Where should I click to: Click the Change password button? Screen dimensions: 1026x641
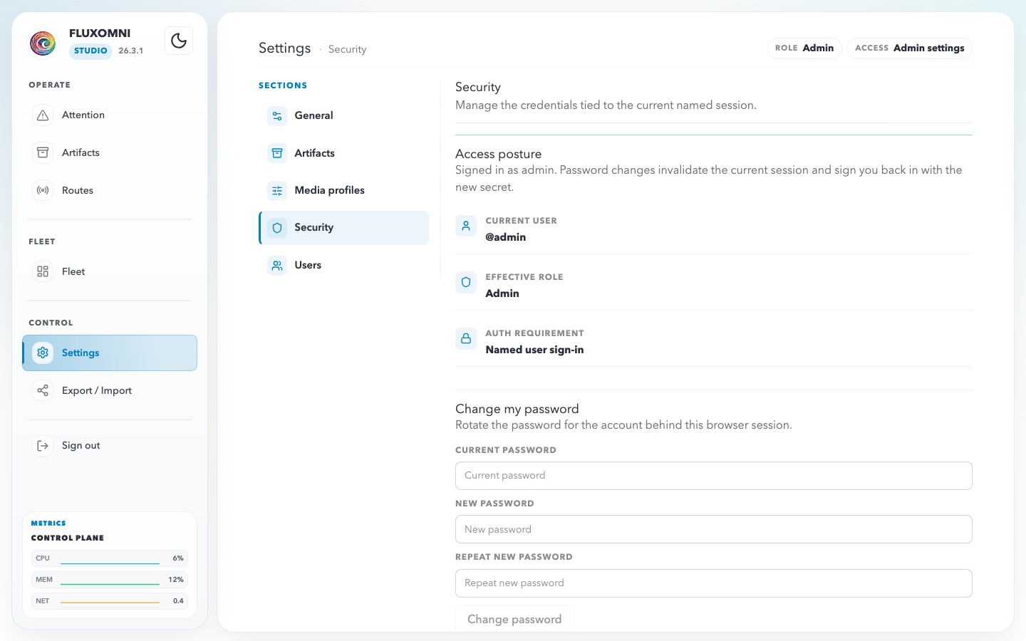pos(514,619)
